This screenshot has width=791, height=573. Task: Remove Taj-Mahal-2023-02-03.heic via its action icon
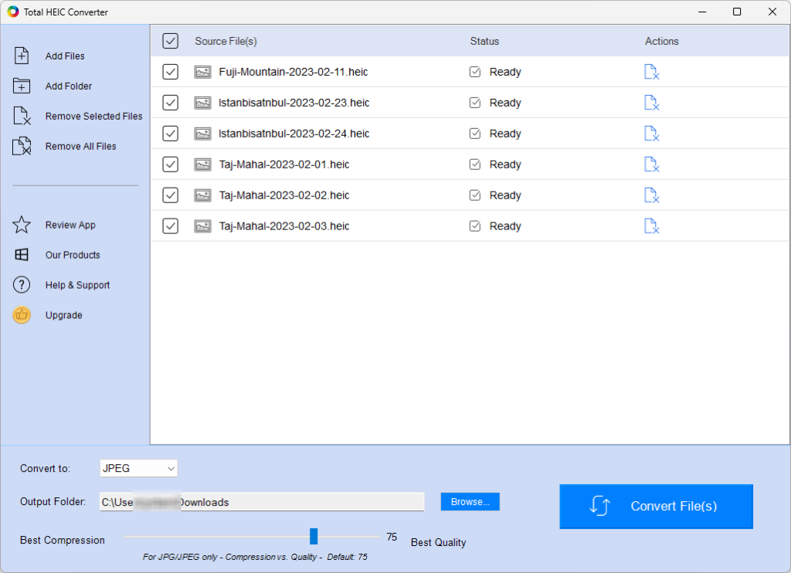652,226
